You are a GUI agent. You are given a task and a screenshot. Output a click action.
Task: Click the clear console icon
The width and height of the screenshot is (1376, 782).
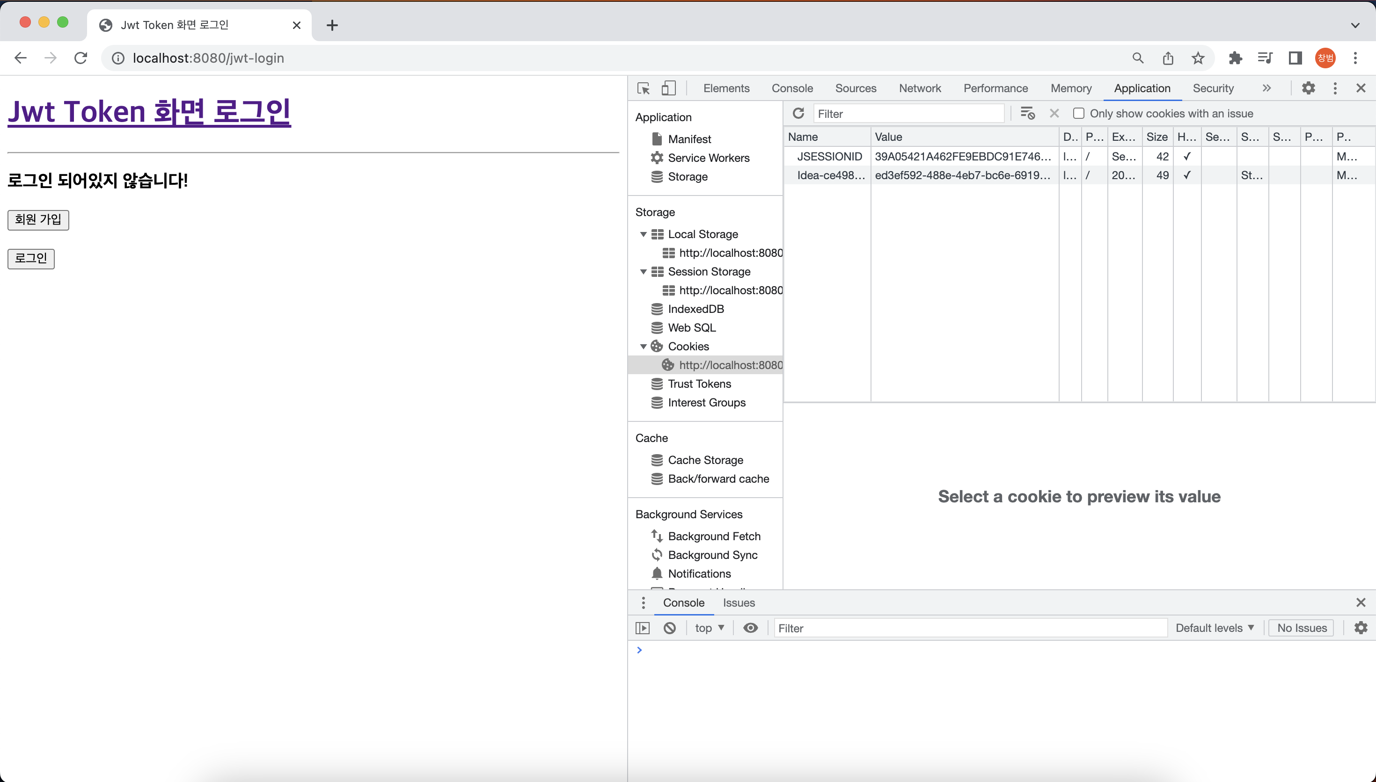[x=669, y=628]
